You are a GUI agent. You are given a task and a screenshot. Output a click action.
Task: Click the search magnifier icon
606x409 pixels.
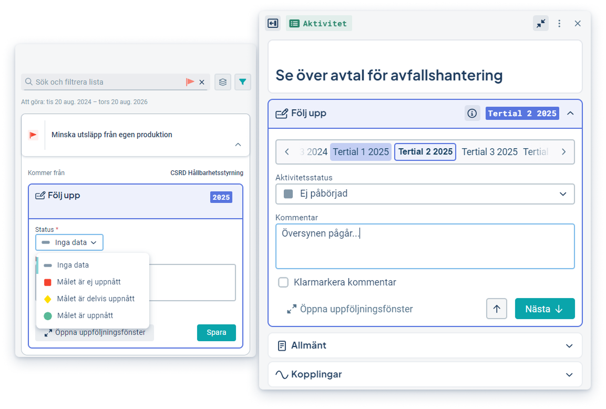28,82
